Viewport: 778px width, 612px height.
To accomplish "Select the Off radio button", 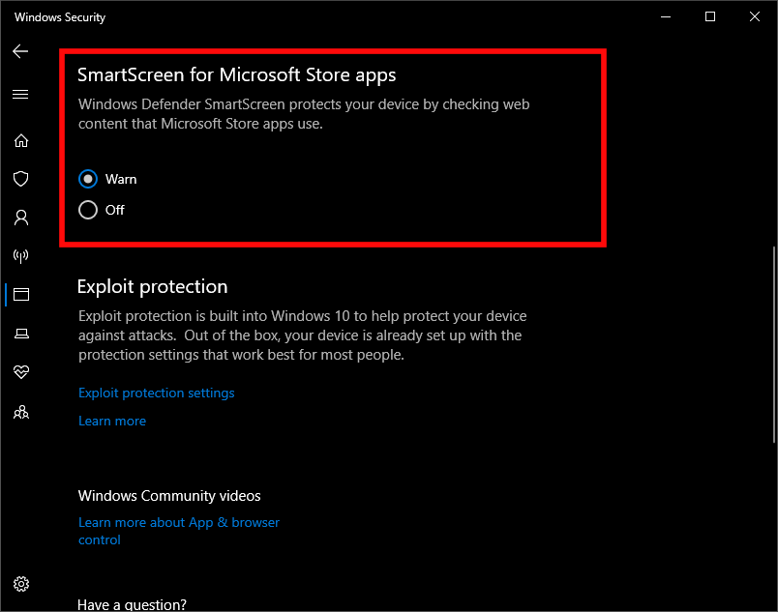I will (88, 210).
